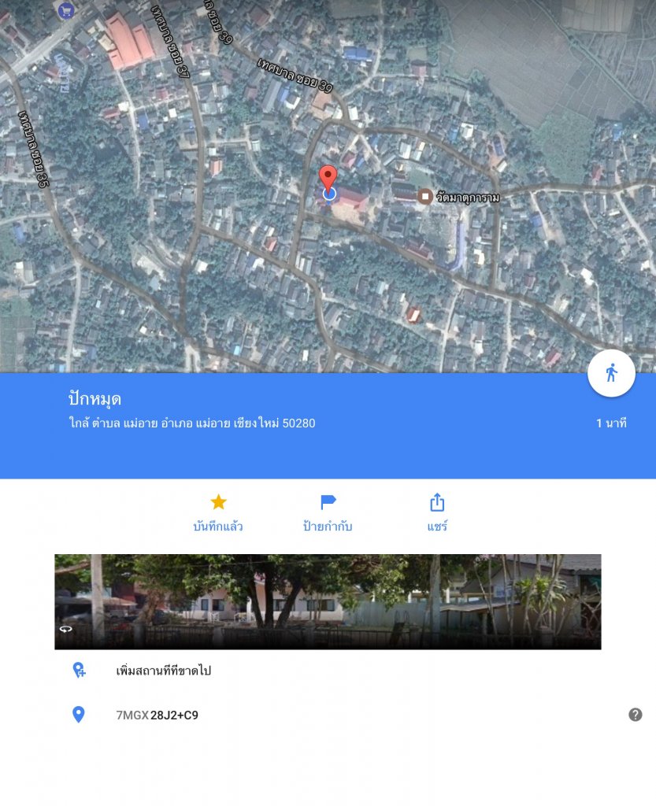656x806 pixels.
Task: Toggle the yellow saved star icon
Action: click(x=218, y=501)
